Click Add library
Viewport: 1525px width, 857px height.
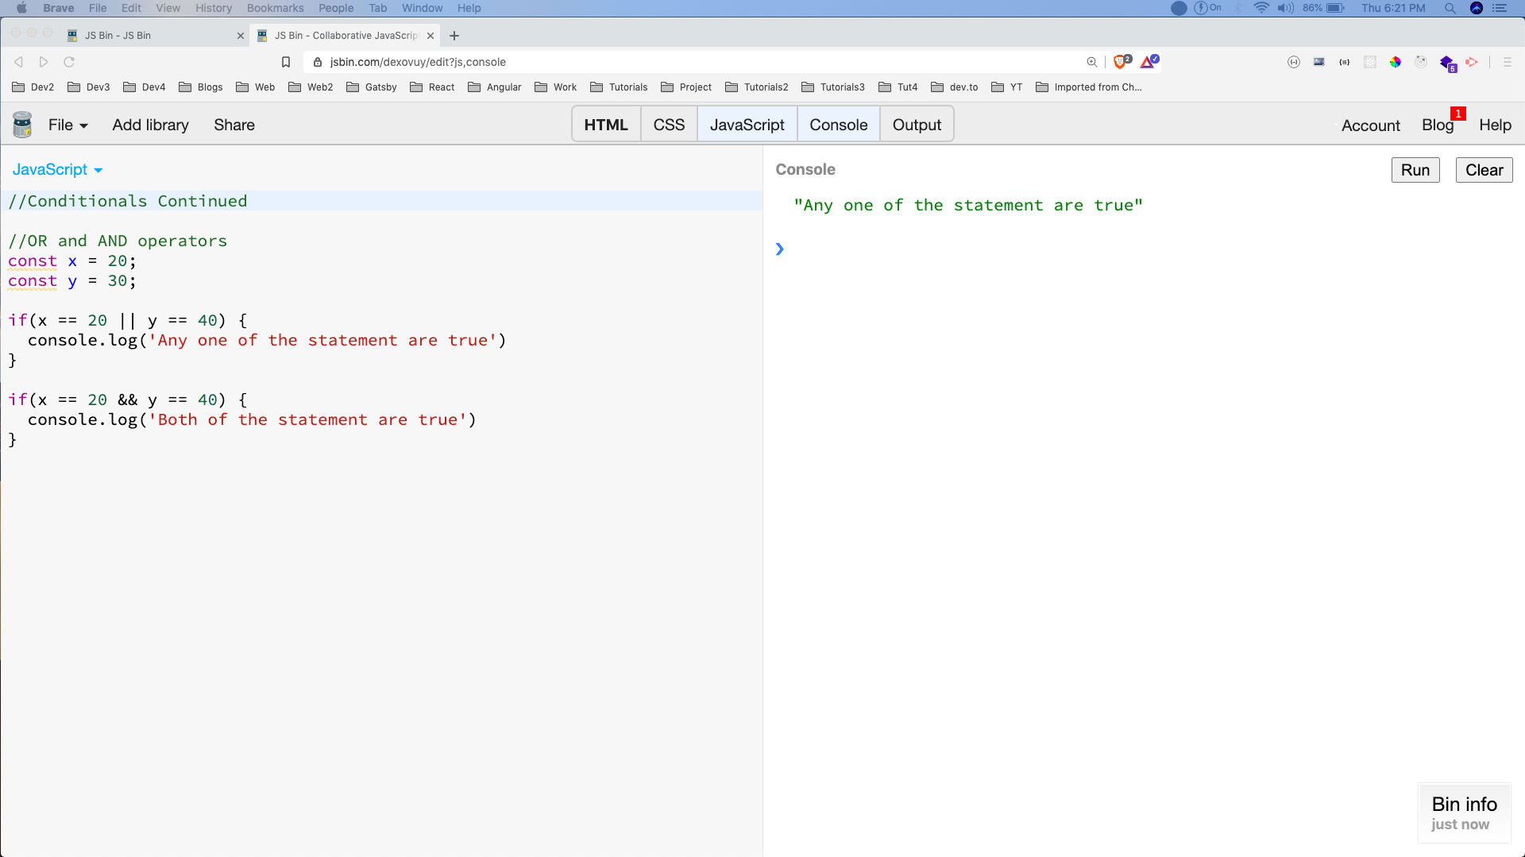click(150, 125)
